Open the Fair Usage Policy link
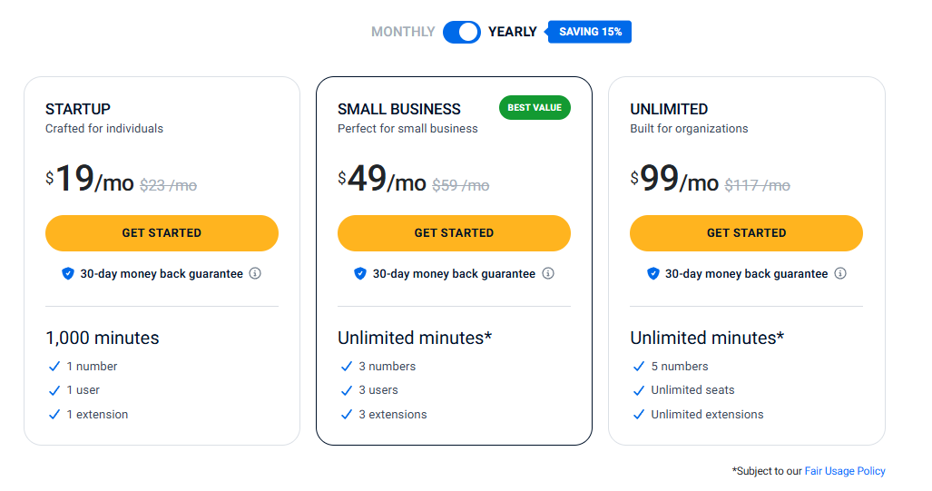The image size is (932, 491). (845, 471)
